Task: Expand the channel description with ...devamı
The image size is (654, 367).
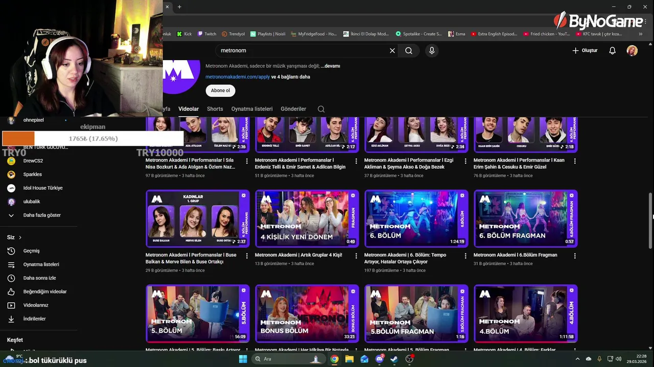Action: pos(330,66)
